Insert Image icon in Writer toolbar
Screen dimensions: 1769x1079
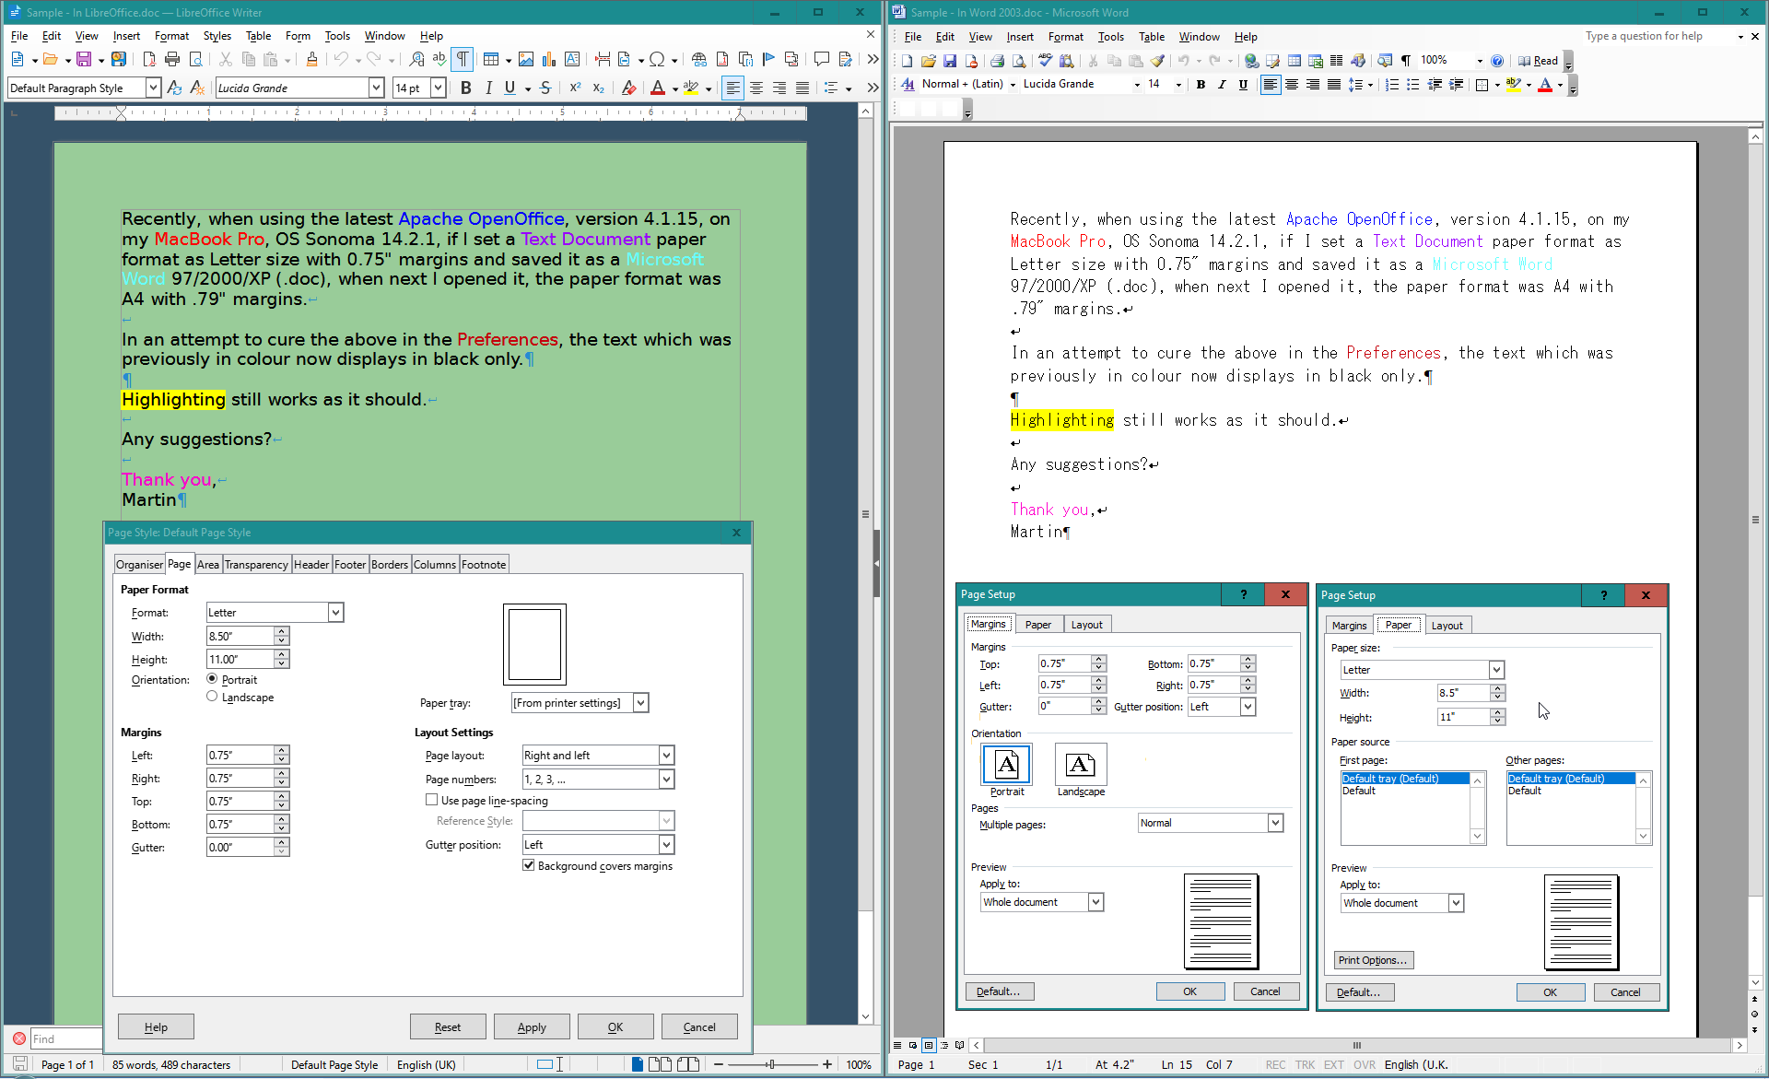coord(526,59)
